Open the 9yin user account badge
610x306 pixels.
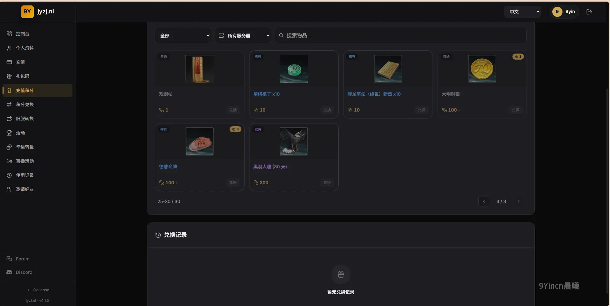click(565, 12)
